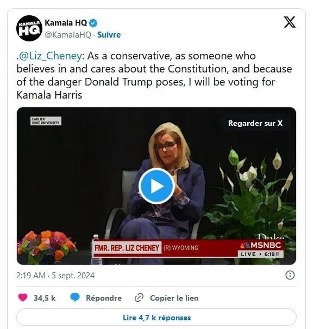
Task: Click the @KamalaHQ handle
Action: point(68,35)
